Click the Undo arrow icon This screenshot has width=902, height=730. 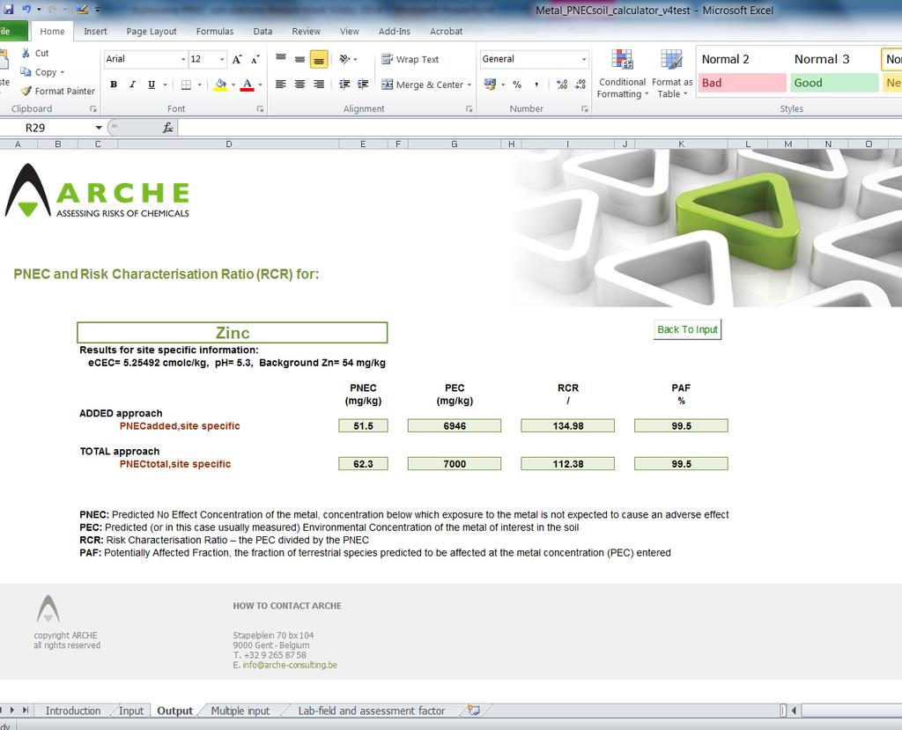coord(26,9)
